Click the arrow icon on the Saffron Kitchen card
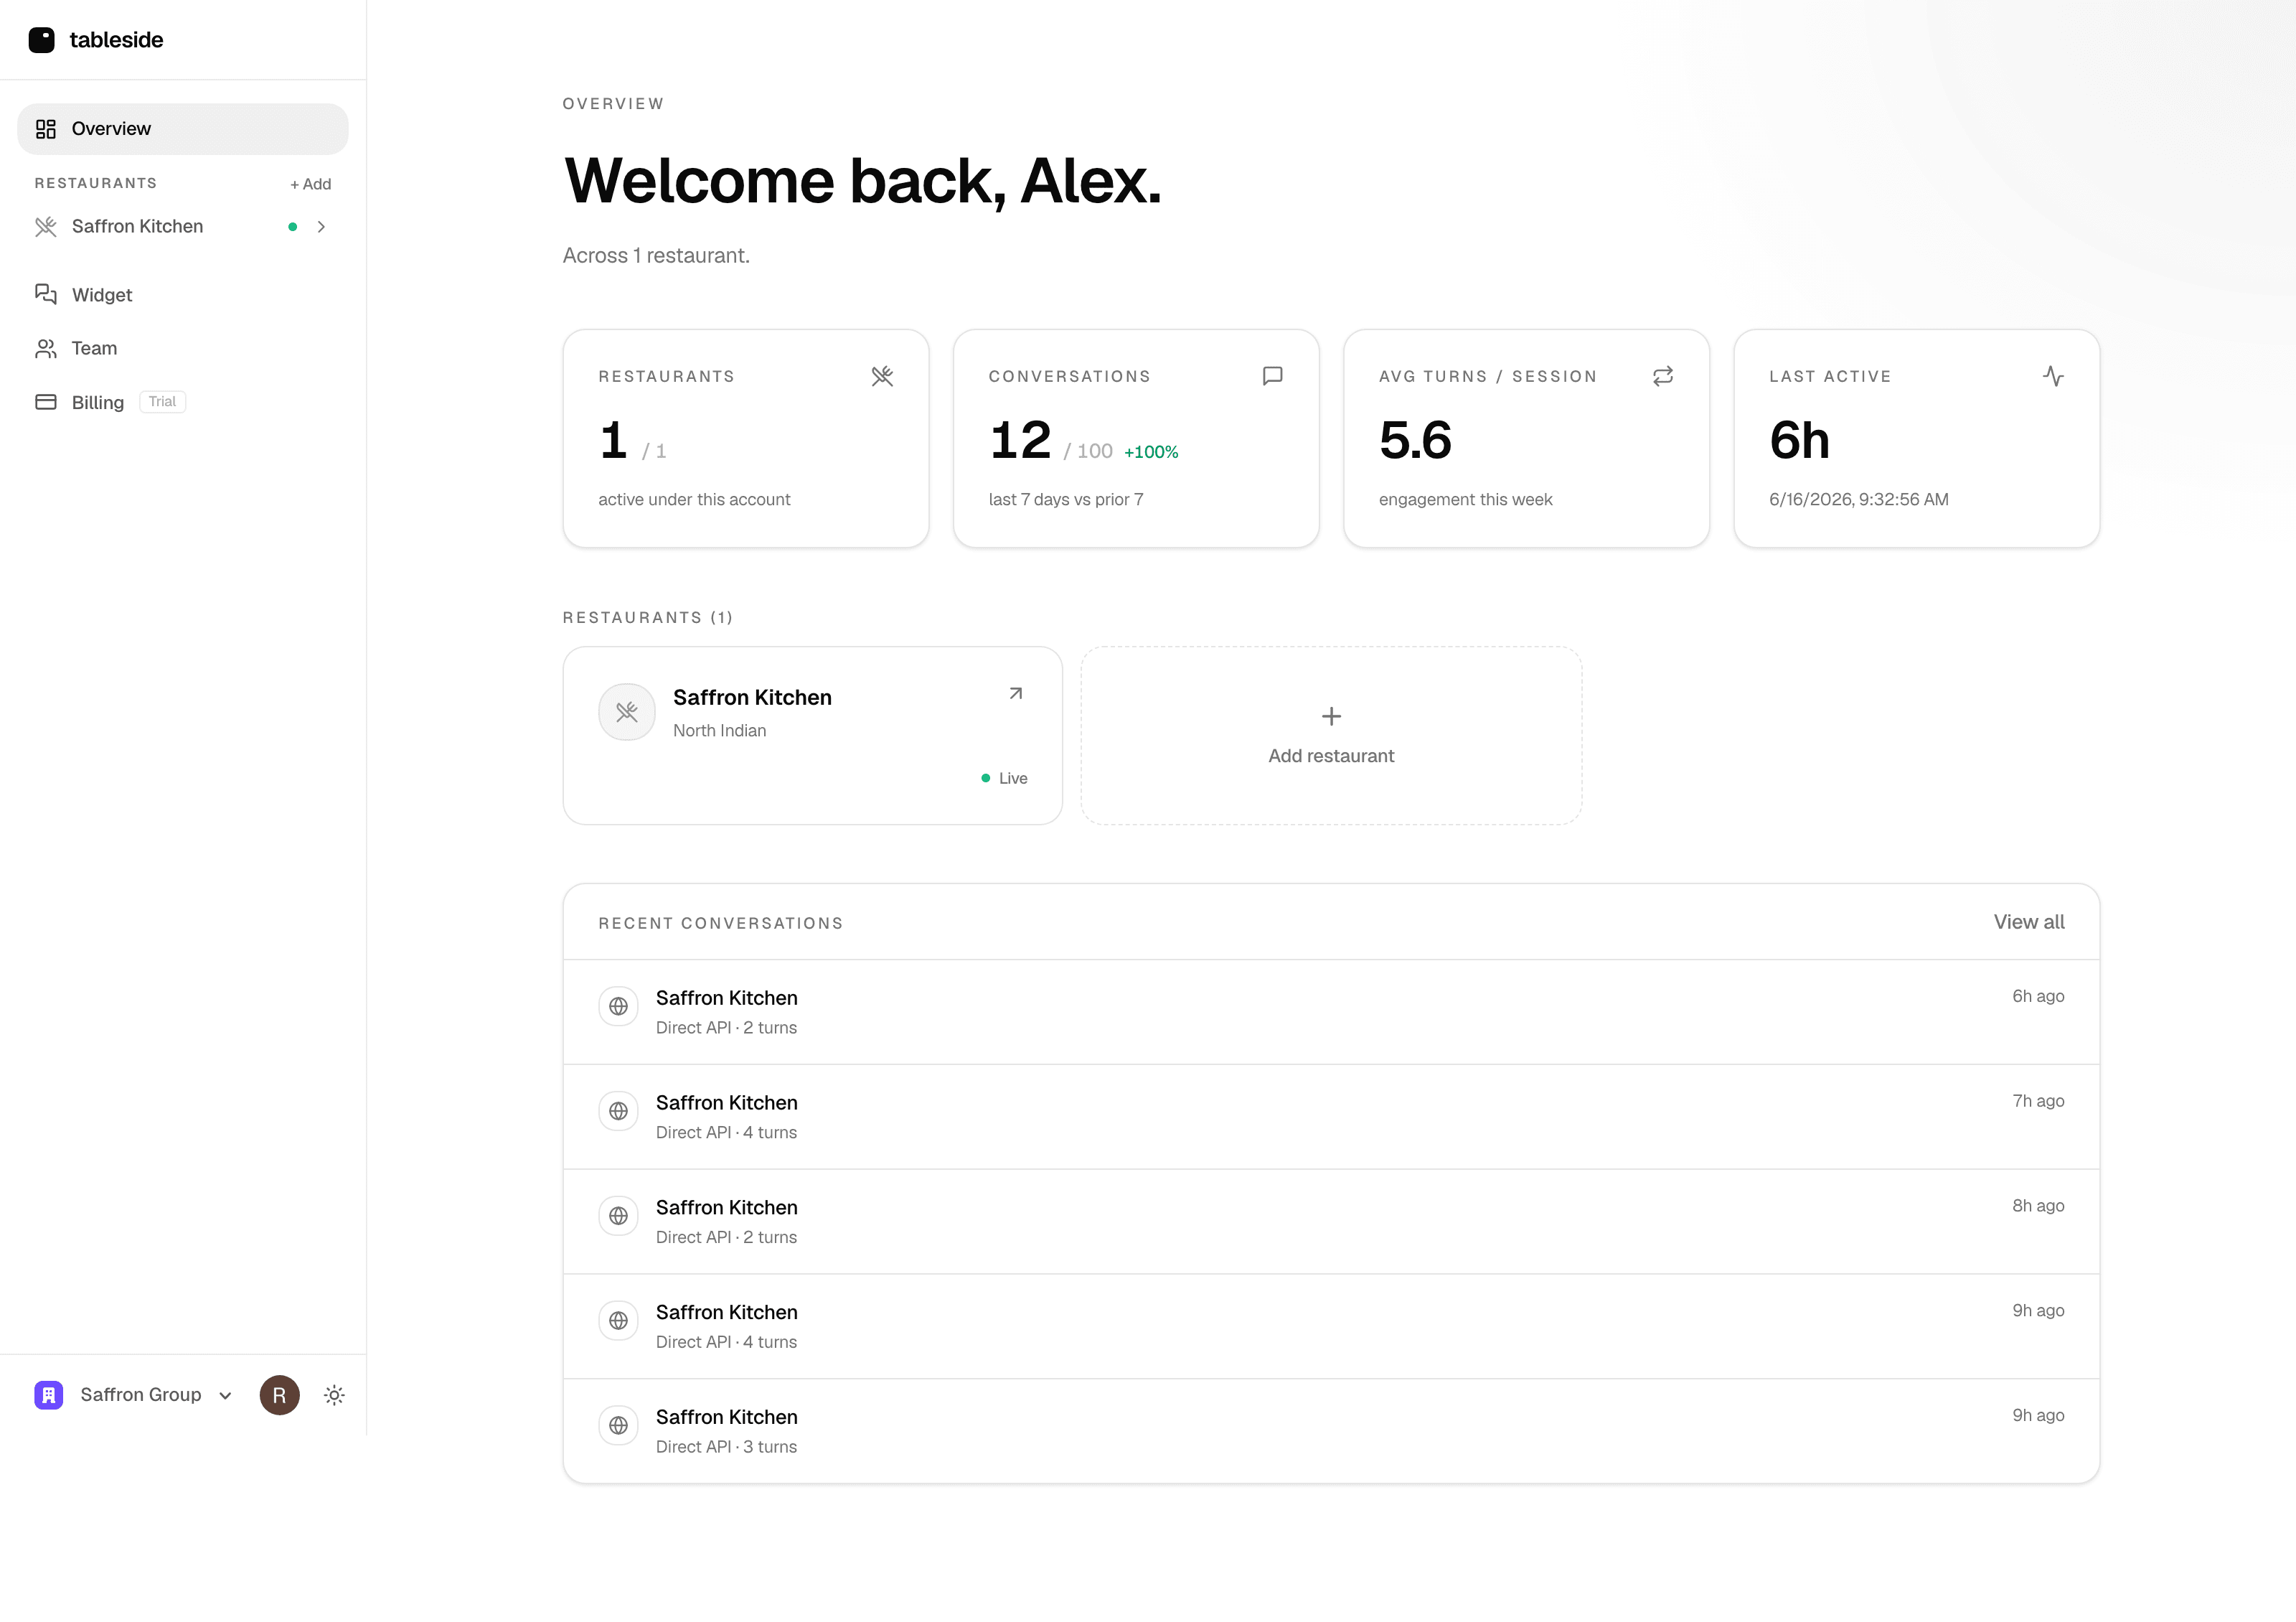This screenshot has height=1622, width=2296. coord(1015,693)
